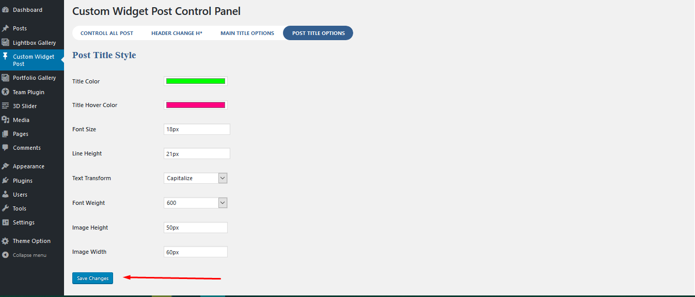695x297 pixels.
Task: Change the pink Title Hover Color swatch
Action: [x=196, y=105]
